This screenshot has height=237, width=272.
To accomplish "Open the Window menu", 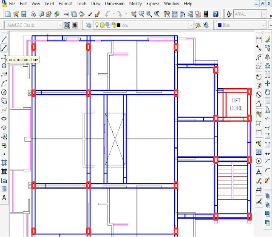I will 171,3.
